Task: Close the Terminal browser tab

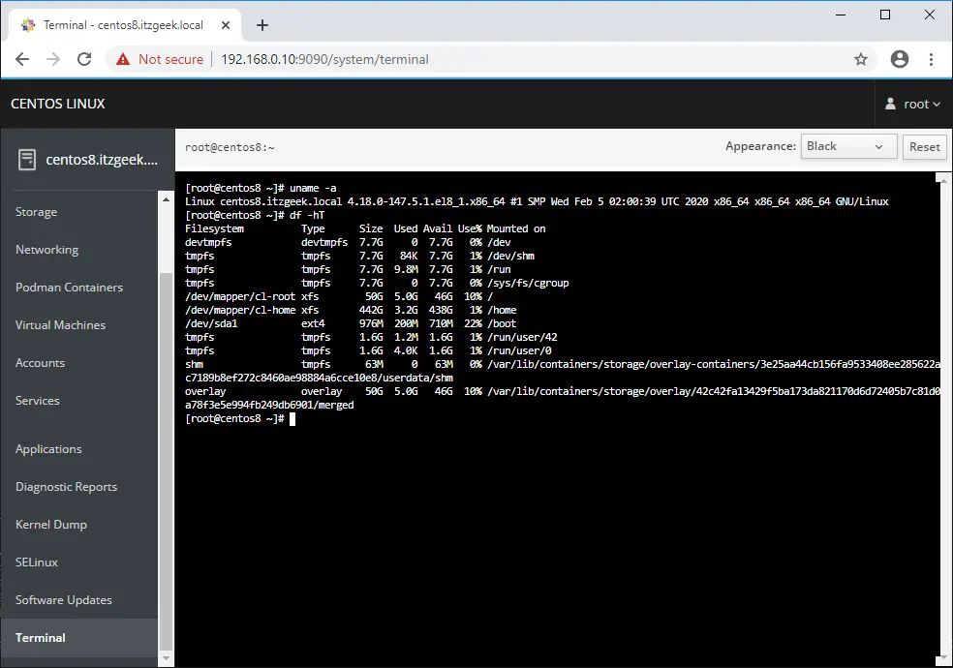Action: 226,25
